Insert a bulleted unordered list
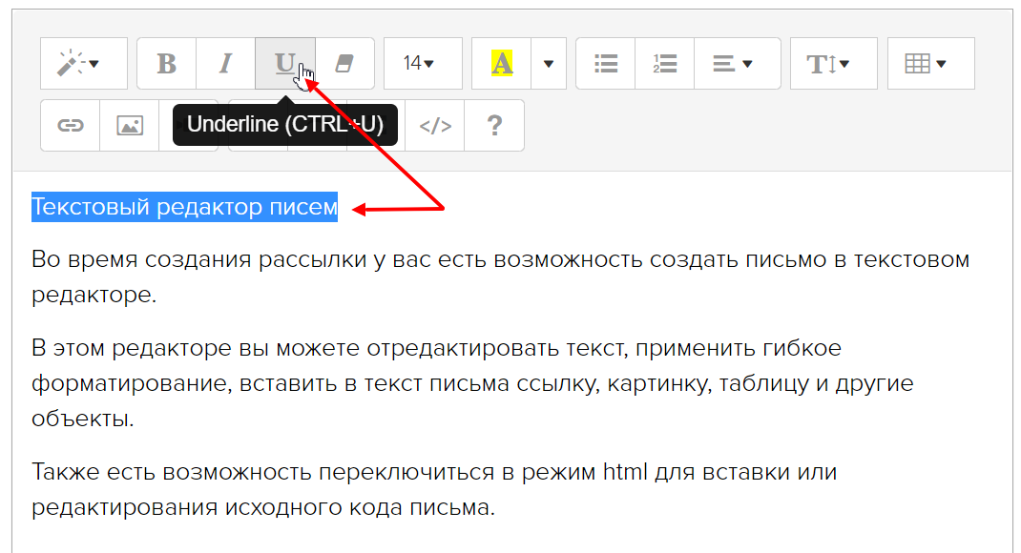The width and height of the screenshot is (1021, 553). (x=606, y=64)
